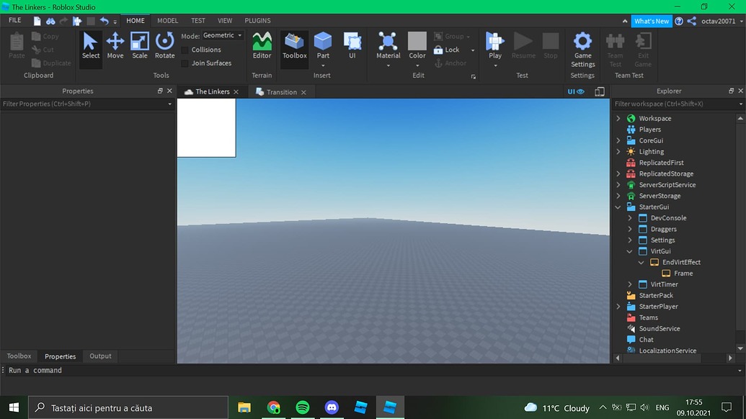
Task: Close the Properties panel
Action: 169,91
